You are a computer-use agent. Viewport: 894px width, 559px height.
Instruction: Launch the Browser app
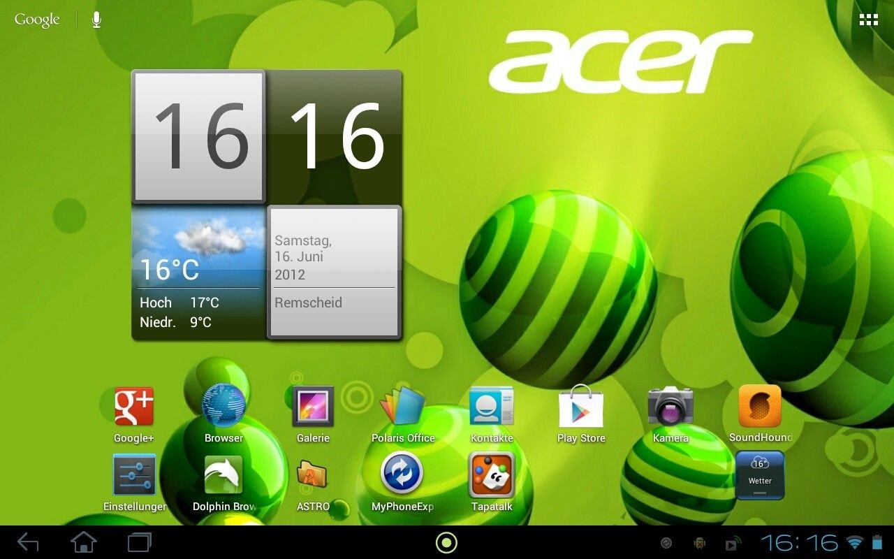pos(223,415)
